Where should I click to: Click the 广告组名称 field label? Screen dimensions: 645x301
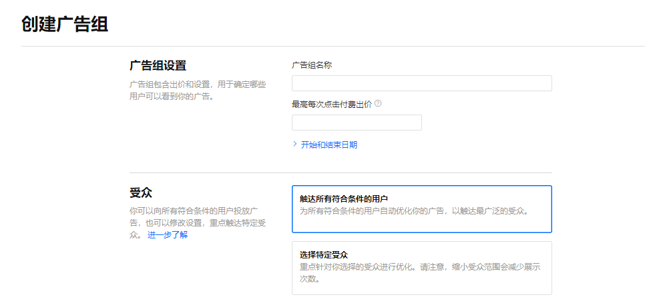point(312,66)
